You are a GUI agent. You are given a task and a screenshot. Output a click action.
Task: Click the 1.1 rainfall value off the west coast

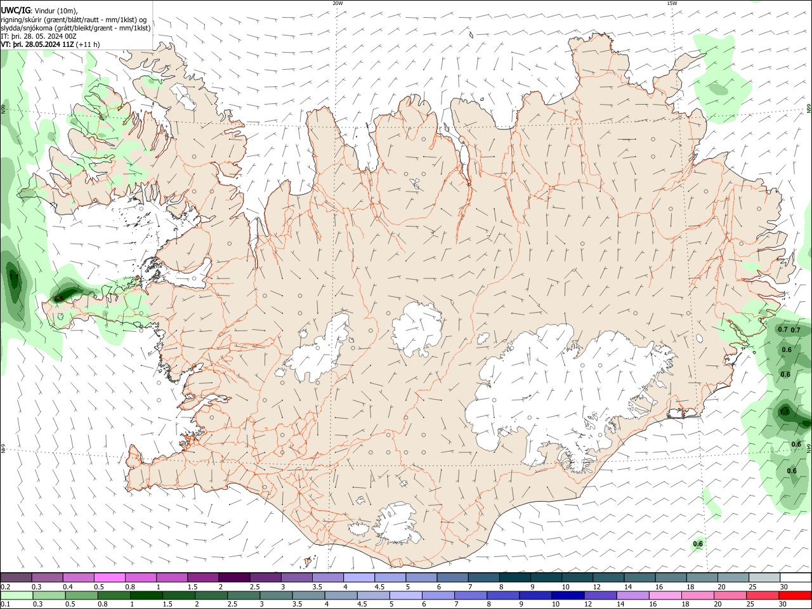[x=14, y=277]
